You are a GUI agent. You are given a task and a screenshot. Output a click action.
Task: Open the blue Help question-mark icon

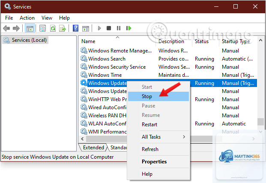tap(75, 28)
